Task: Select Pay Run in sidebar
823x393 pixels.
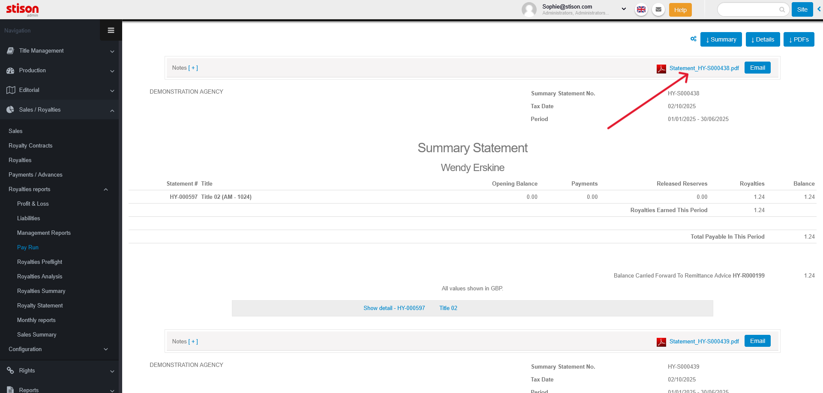Action: click(x=28, y=248)
